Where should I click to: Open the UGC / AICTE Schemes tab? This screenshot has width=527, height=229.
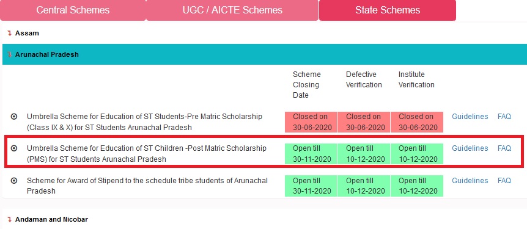232,10
